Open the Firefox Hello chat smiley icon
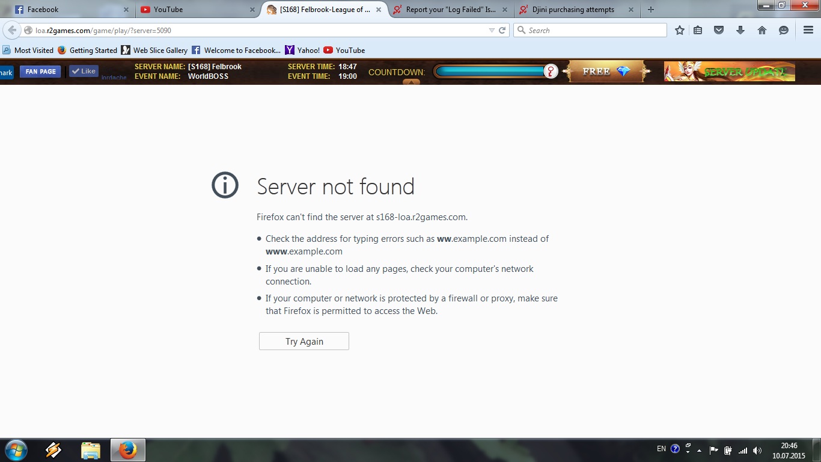This screenshot has width=821, height=462. [x=784, y=31]
